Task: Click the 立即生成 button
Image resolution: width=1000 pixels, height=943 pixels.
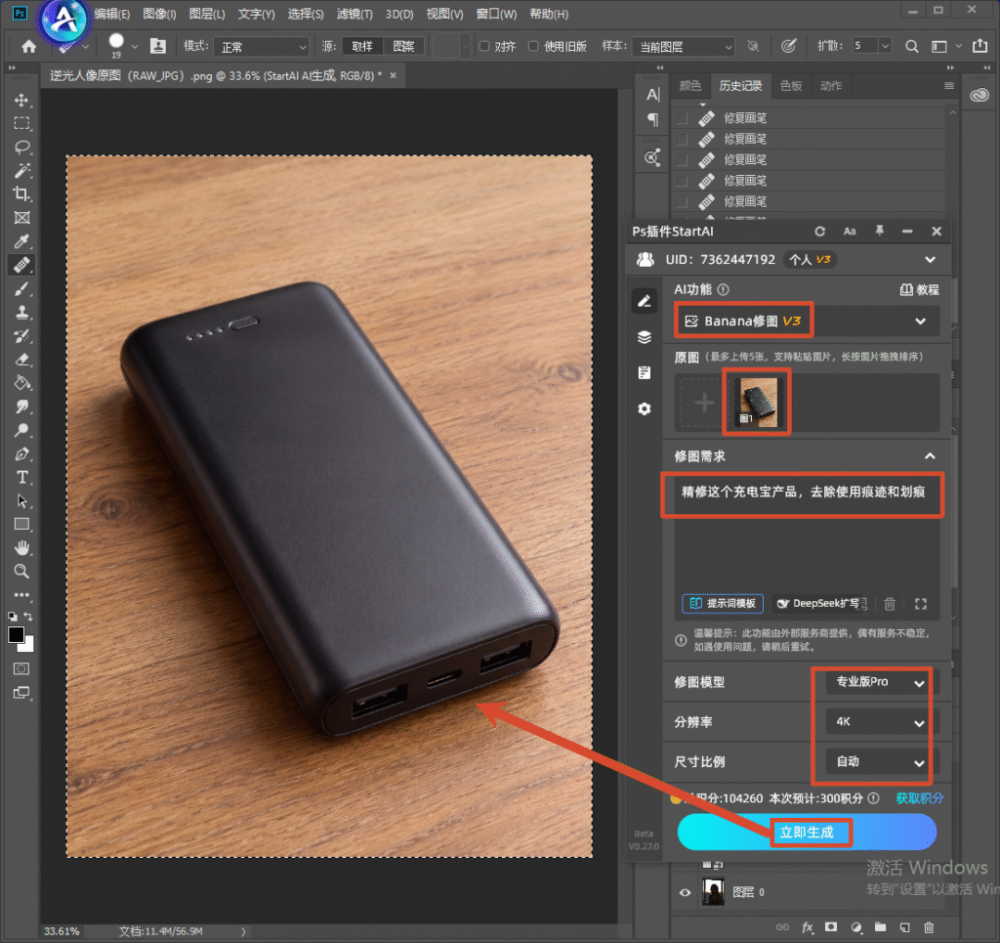Action: point(807,832)
